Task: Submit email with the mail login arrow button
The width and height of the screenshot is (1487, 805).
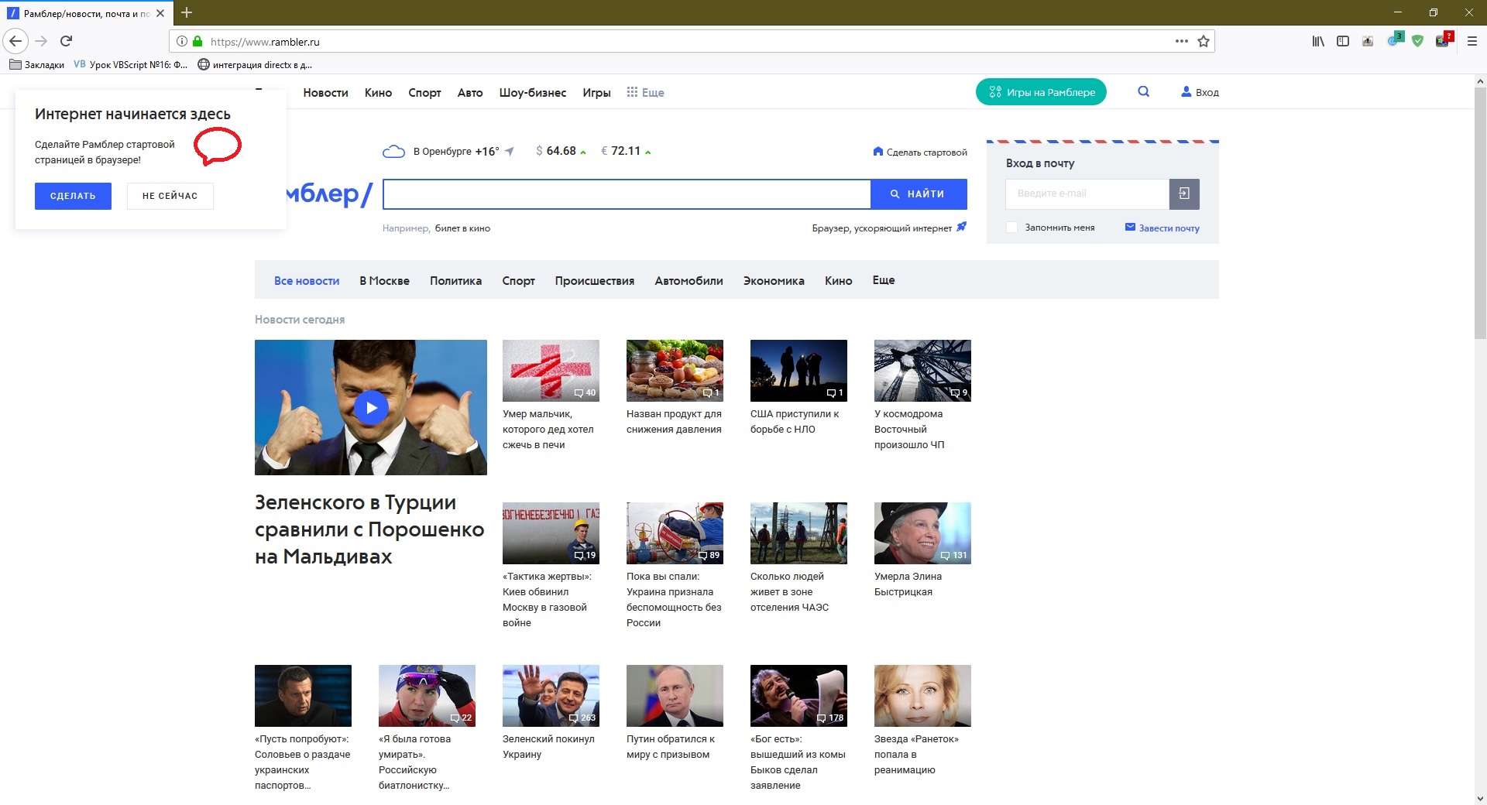Action: (1184, 194)
